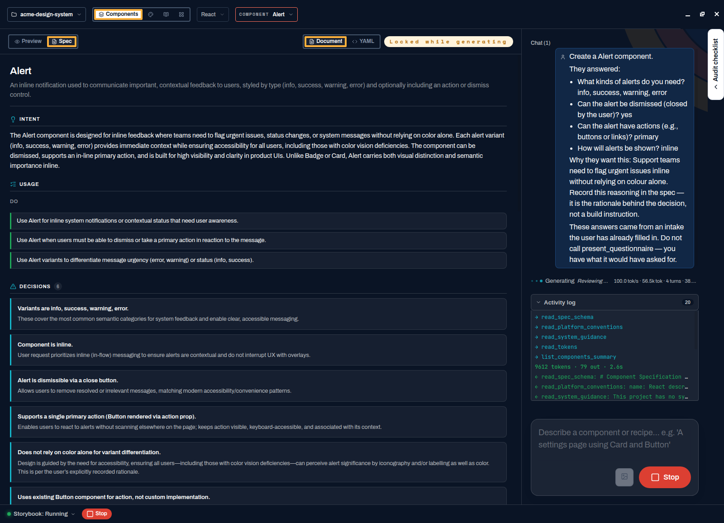The width and height of the screenshot is (724, 523).
Task: Click the Activity log count badge 20
Action: point(688,302)
